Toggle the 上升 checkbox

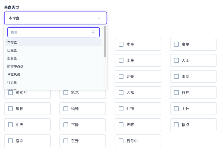(x=176, y=109)
